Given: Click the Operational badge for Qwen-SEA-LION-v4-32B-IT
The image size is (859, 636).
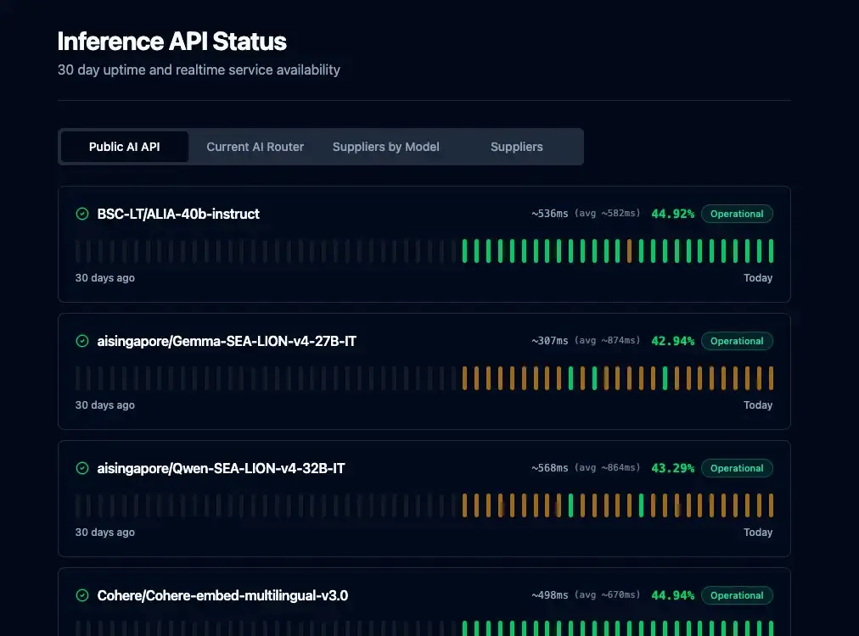Looking at the screenshot, I should coord(737,468).
